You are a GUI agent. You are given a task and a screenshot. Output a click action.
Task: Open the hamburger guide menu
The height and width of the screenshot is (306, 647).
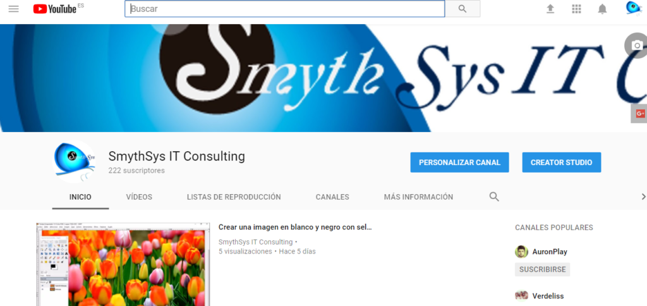14,9
